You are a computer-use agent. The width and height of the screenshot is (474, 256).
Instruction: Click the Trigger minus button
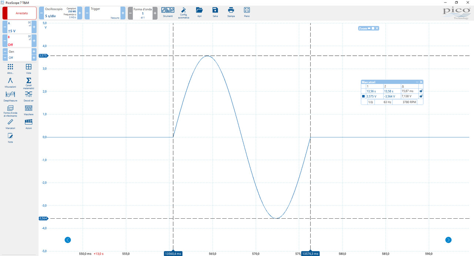[x=87, y=13]
